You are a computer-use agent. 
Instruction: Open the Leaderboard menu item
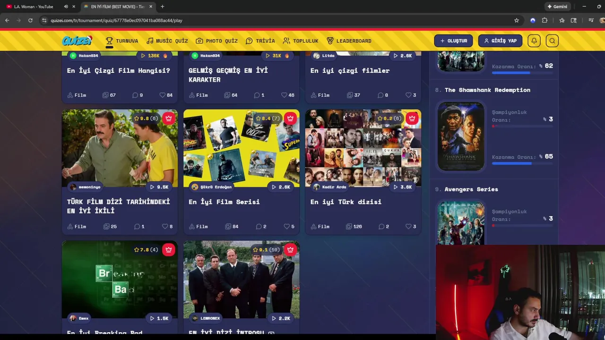click(349, 41)
